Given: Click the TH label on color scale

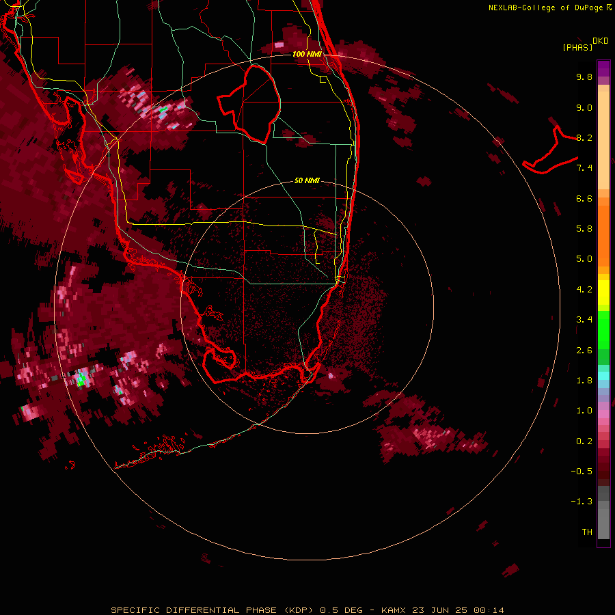Looking at the screenshot, I should pos(587,532).
